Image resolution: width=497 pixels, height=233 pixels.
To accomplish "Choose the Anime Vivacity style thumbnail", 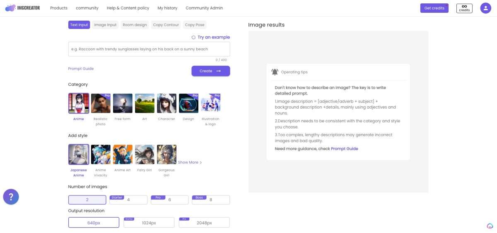I will (101, 155).
